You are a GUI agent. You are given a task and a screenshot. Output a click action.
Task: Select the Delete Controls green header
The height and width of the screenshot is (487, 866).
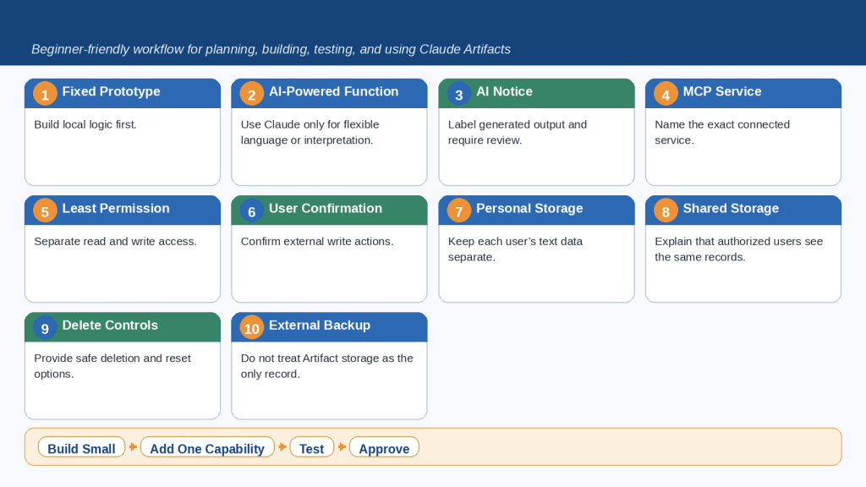click(123, 327)
